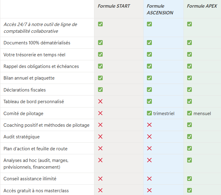Select the Formule START column header
This screenshot has height=195, width=221.
114,6
